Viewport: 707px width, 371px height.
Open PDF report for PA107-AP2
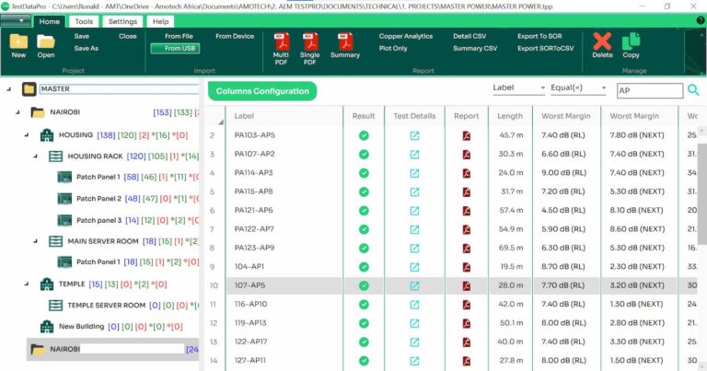point(466,154)
